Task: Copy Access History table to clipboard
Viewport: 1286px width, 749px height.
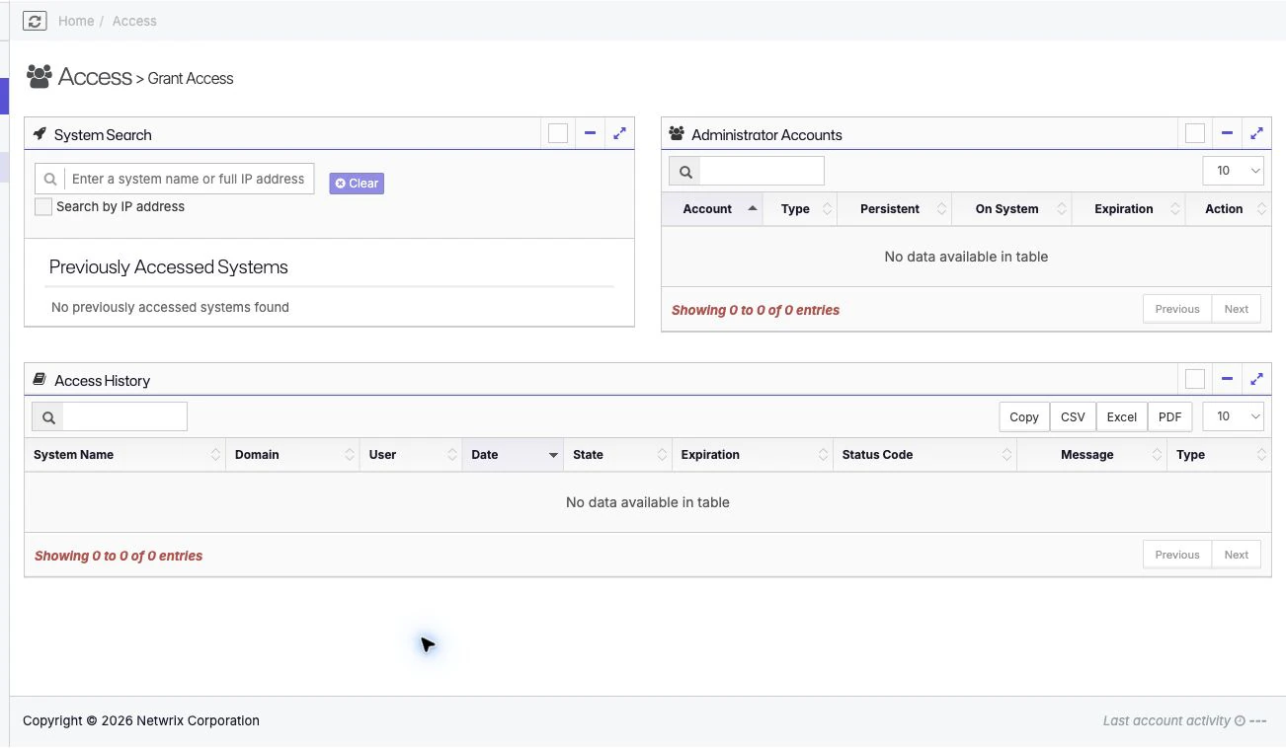Action: tap(1024, 417)
